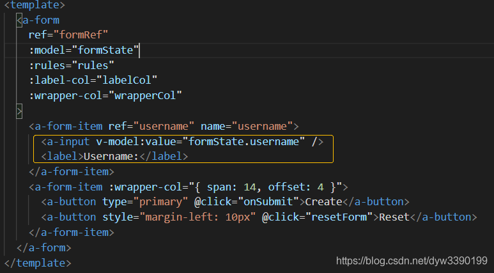Select the a-form tag name
This screenshot has width=494, height=273.
41,20
